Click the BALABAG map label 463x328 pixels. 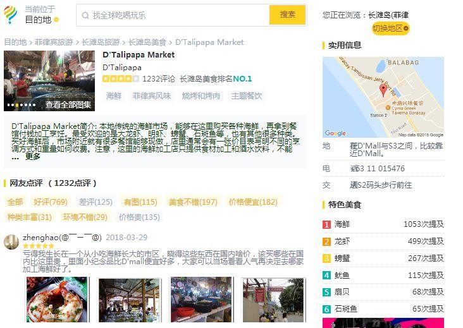coord(404,63)
